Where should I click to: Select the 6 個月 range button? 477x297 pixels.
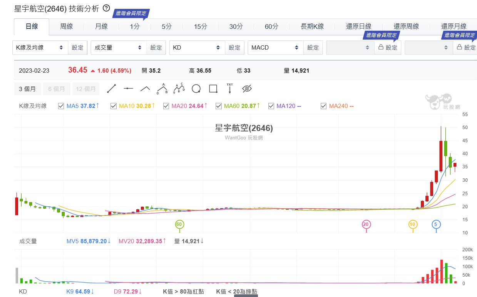click(x=57, y=89)
